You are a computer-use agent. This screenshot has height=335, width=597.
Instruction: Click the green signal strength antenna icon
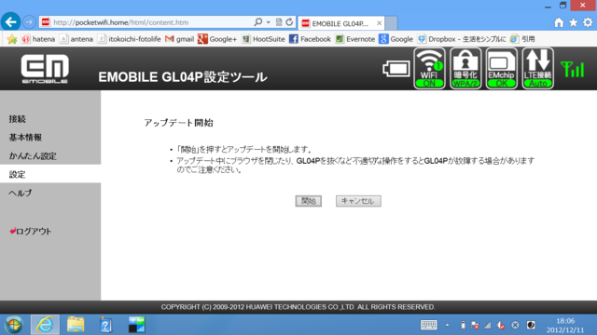coord(572,69)
